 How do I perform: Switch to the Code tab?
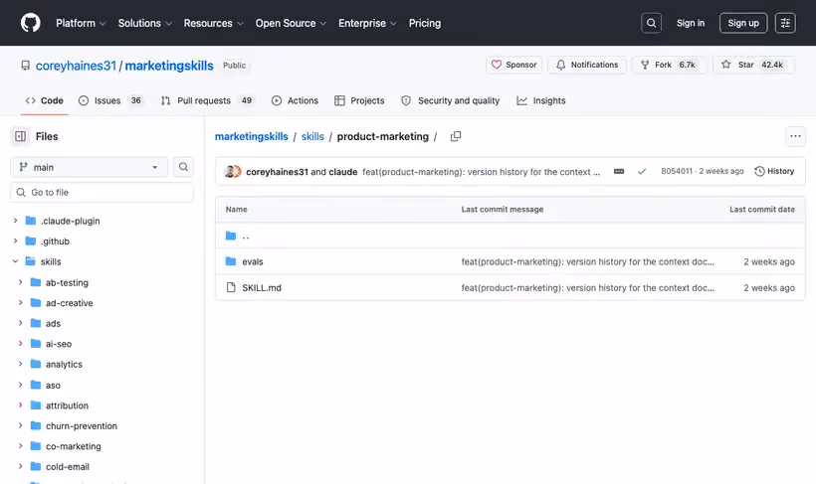click(44, 100)
